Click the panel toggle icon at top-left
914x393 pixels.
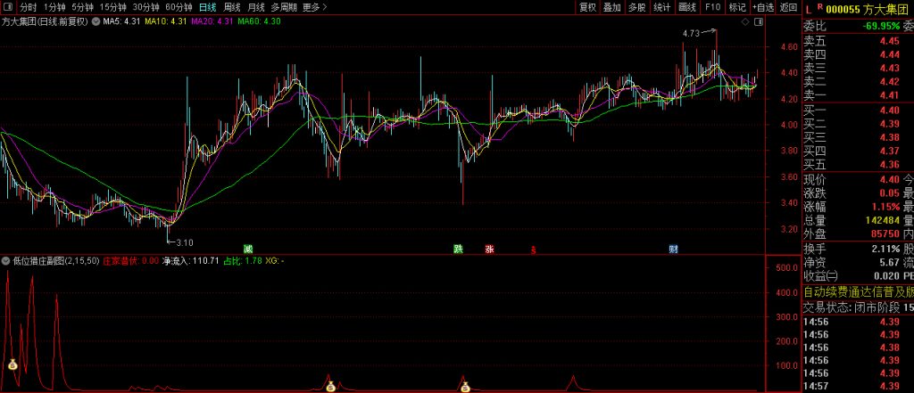point(9,7)
